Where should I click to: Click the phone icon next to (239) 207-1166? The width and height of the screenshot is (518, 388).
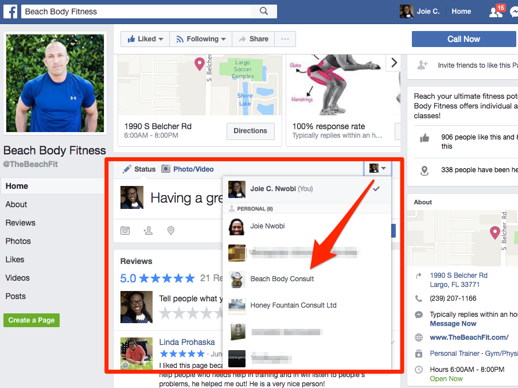coord(419,298)
